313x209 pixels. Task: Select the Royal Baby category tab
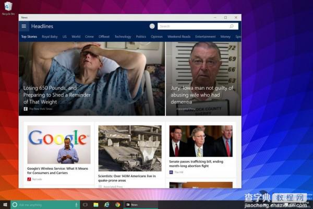point(50,37)
